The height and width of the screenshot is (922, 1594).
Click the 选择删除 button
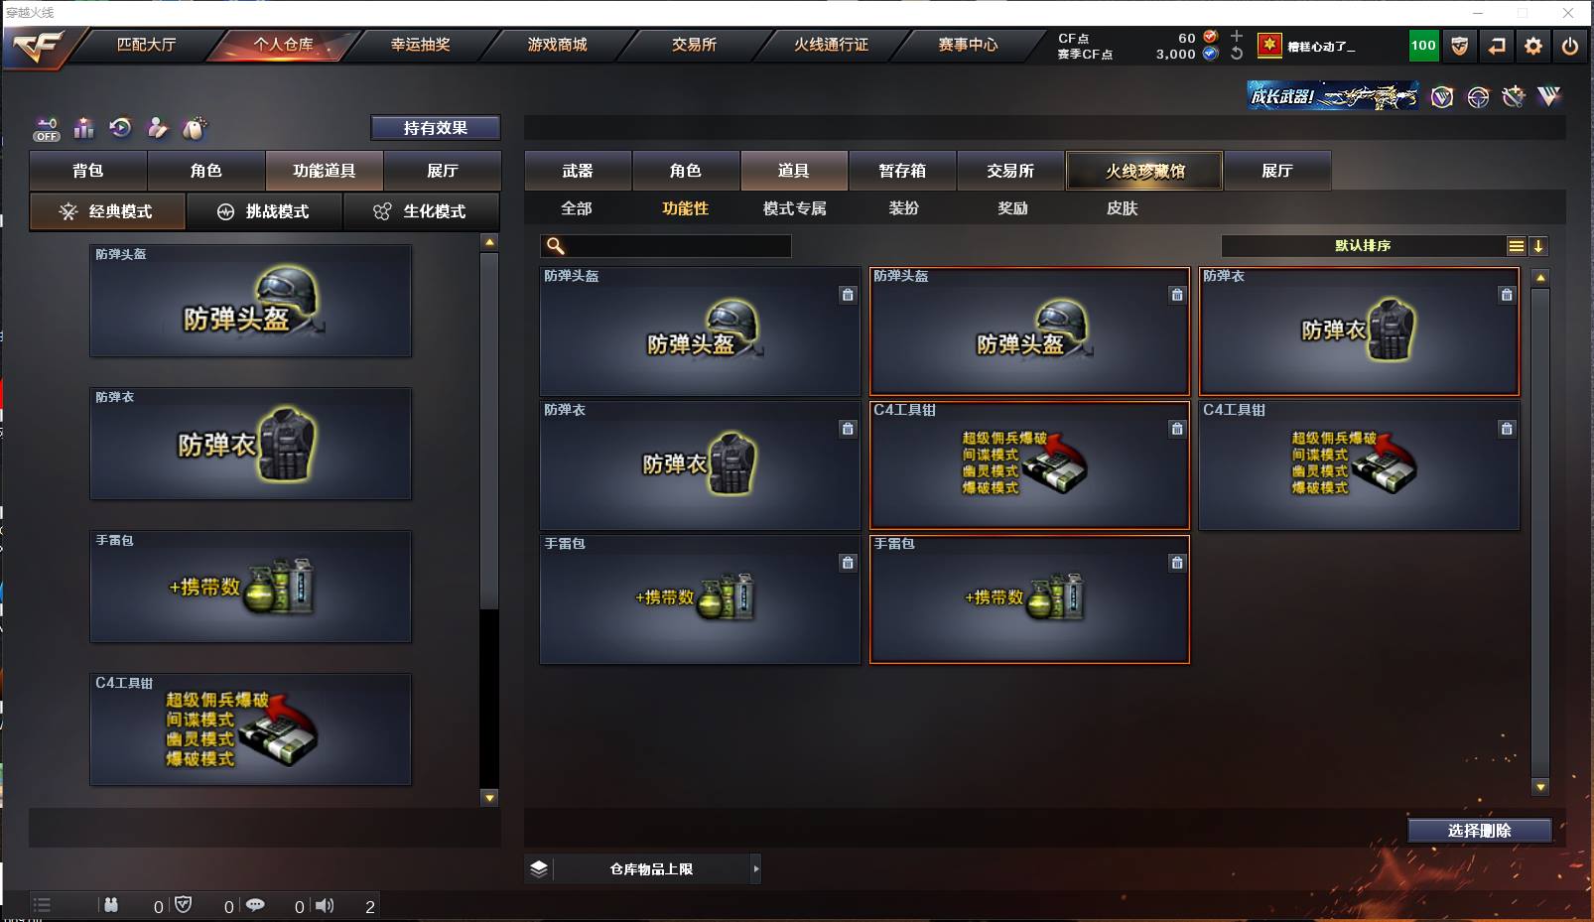pos(1479,831)
